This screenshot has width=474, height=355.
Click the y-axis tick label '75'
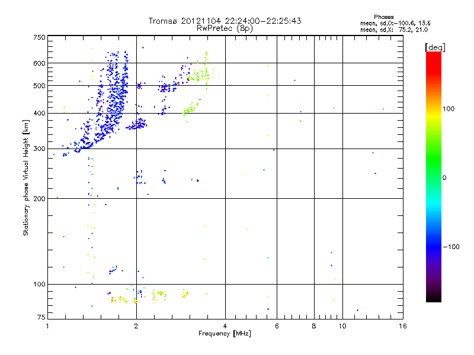[41, 317]
